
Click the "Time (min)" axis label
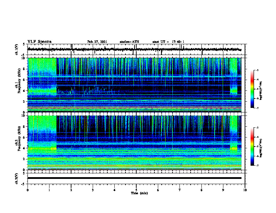point(139,193)
